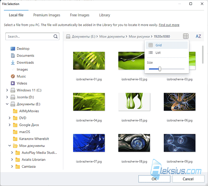This screenshot has width=208, height=186.
Task: Click the Документы (E:) drive icon
Action: 13,104
